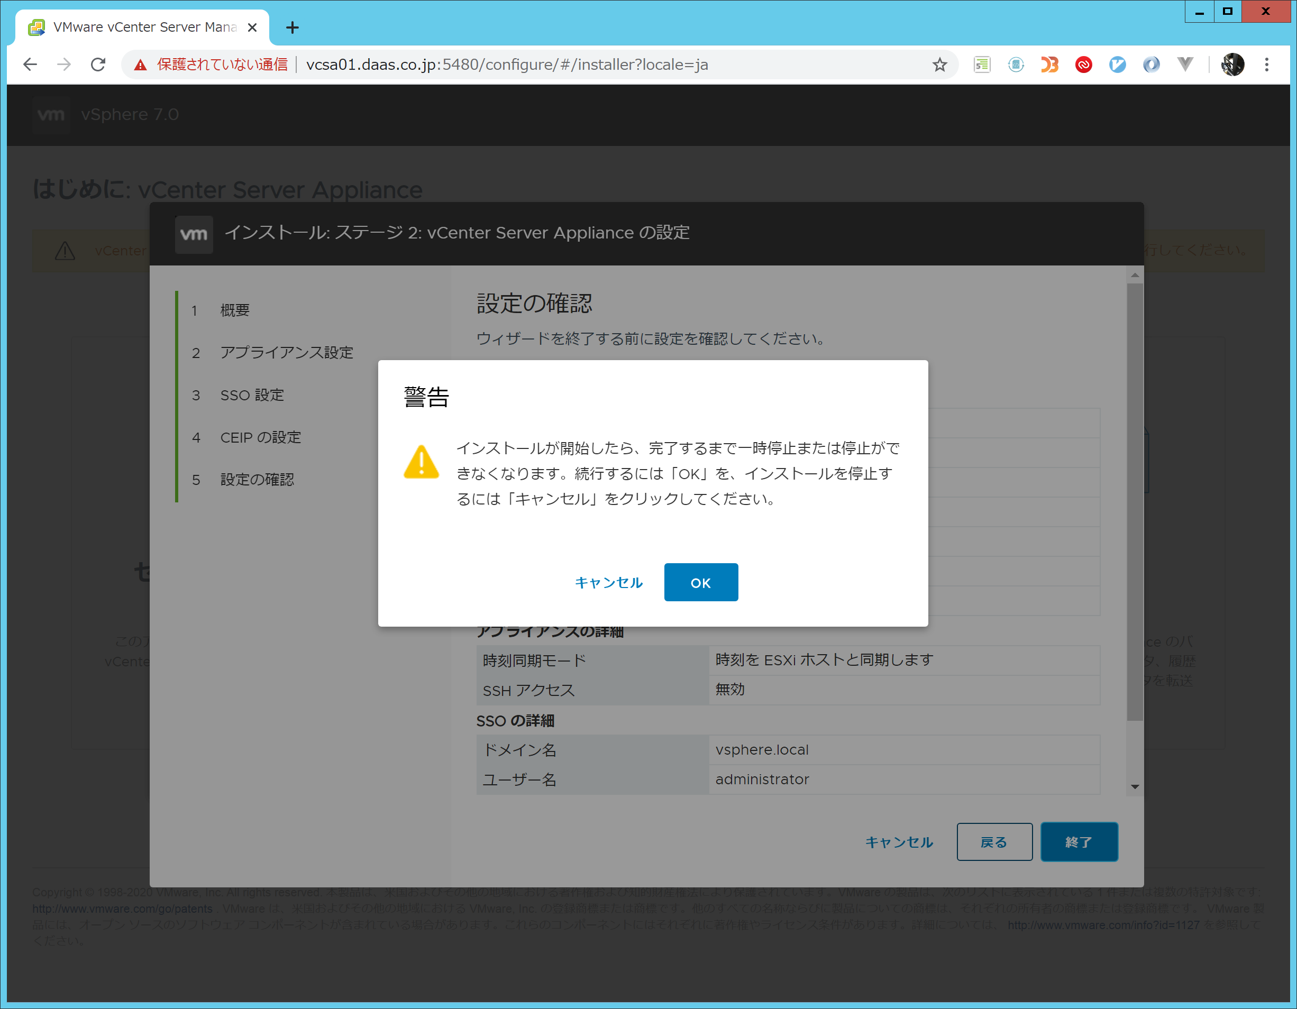
Task: Select wizard step 5 設定の確認
Action: click(257, 479)
